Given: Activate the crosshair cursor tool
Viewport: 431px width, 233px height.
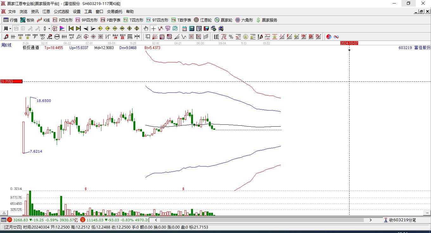Looking at the screenshot, I should click(x=153, y=28).
